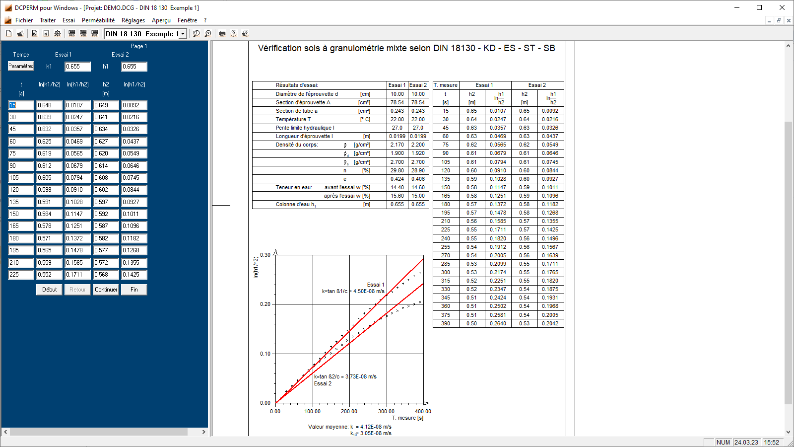Open help via question mark icon
794x447 pixels.
click(x=234, y=34)
